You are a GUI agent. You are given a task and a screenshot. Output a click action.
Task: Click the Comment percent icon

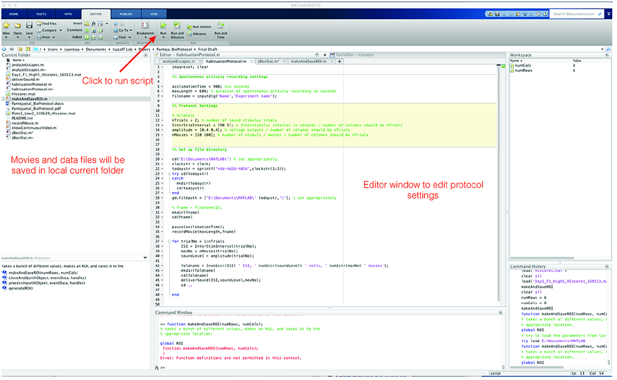point(87,30)
